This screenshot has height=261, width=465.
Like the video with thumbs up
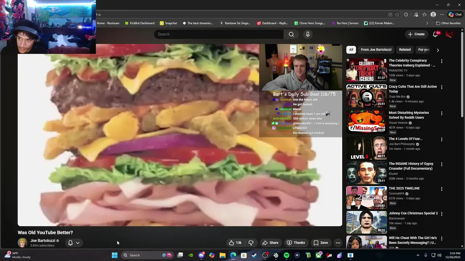click(235, 243)
